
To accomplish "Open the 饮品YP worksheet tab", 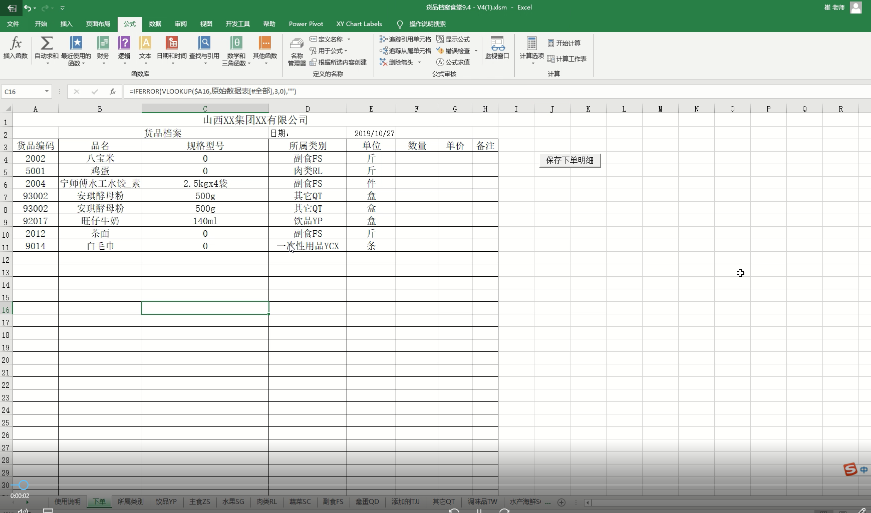I will click(166, 501).
